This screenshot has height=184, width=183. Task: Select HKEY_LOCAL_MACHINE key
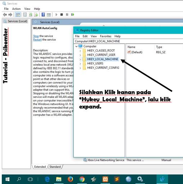102,59
